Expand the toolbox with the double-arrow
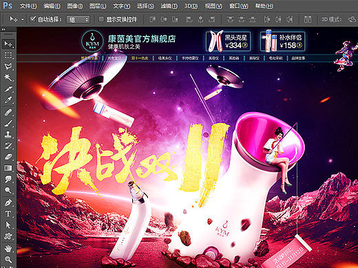This screenshot has width=358, height=268. click(x=3, y=30)
